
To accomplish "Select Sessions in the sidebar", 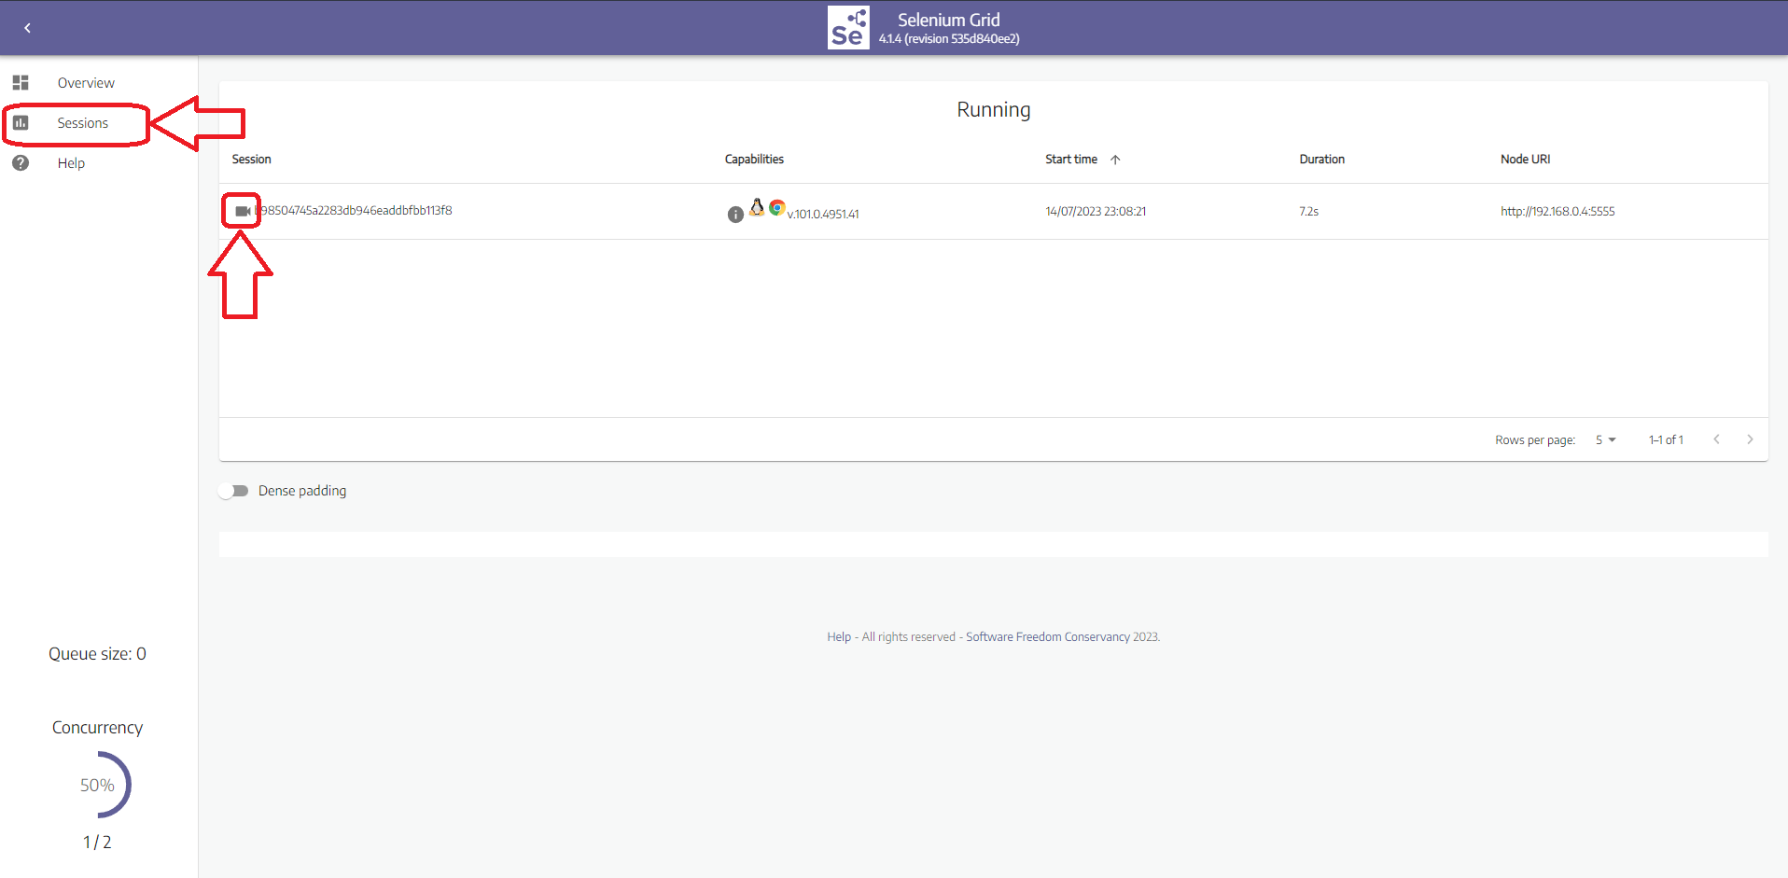I will pyautogui.click(x=82, y=122).
